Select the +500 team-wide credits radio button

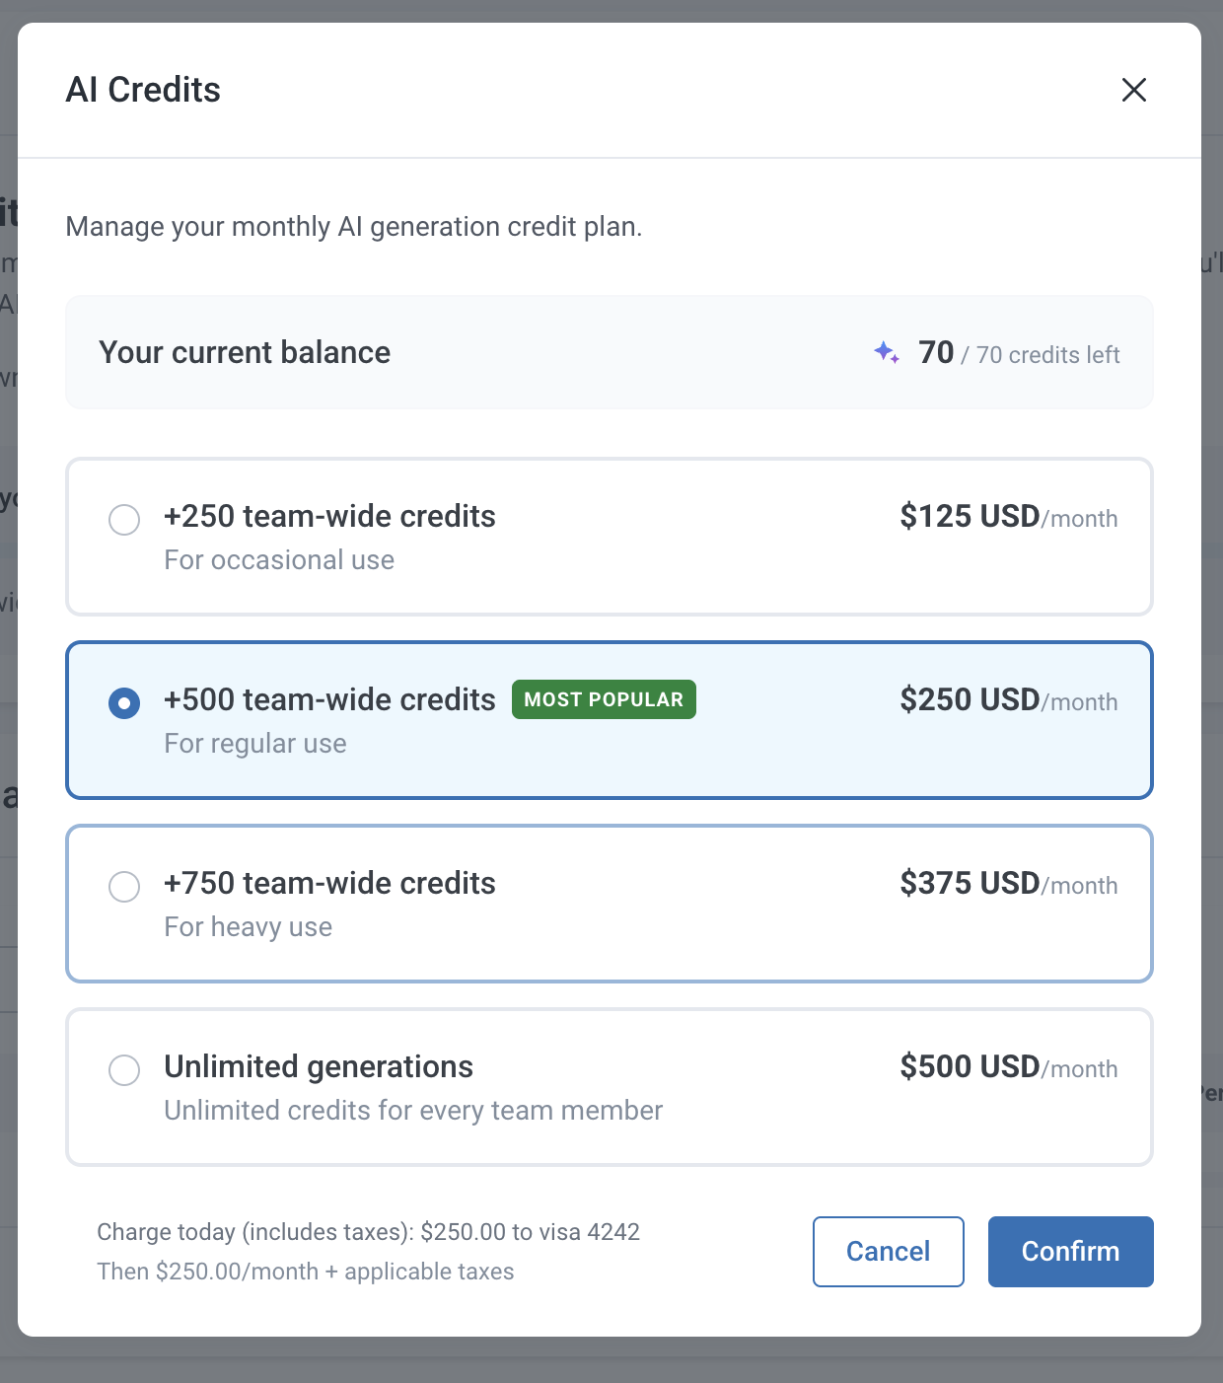[124, 703]
